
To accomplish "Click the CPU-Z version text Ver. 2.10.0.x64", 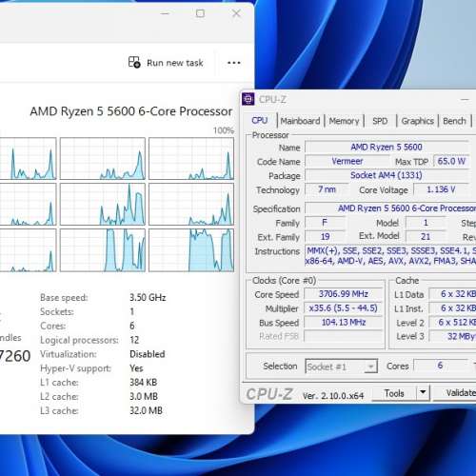I will [333, 396].
